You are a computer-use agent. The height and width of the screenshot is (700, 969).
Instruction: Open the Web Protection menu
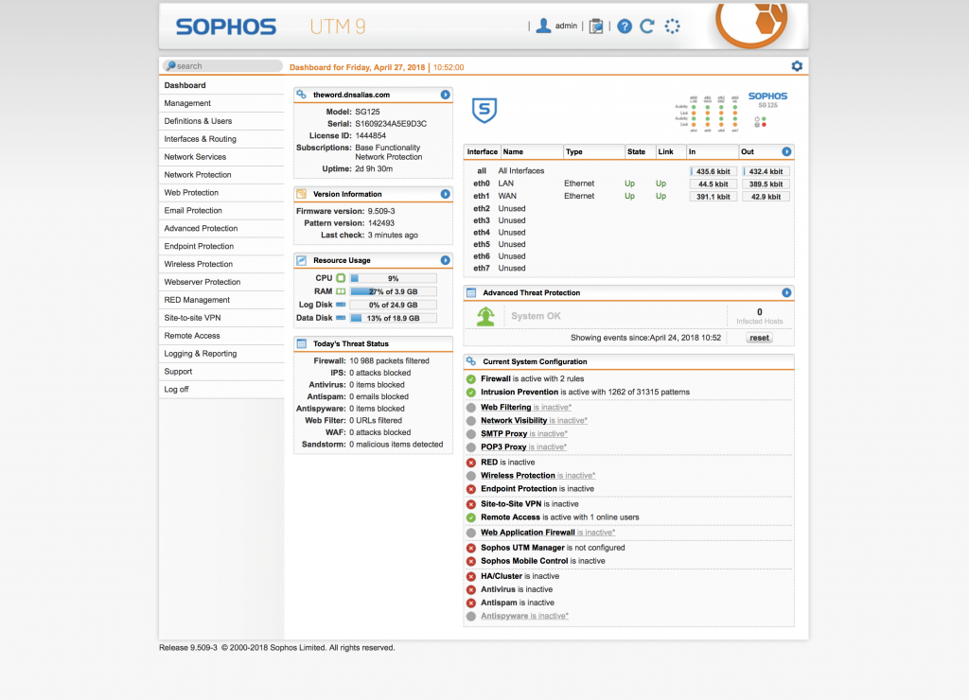click(221, 193)
